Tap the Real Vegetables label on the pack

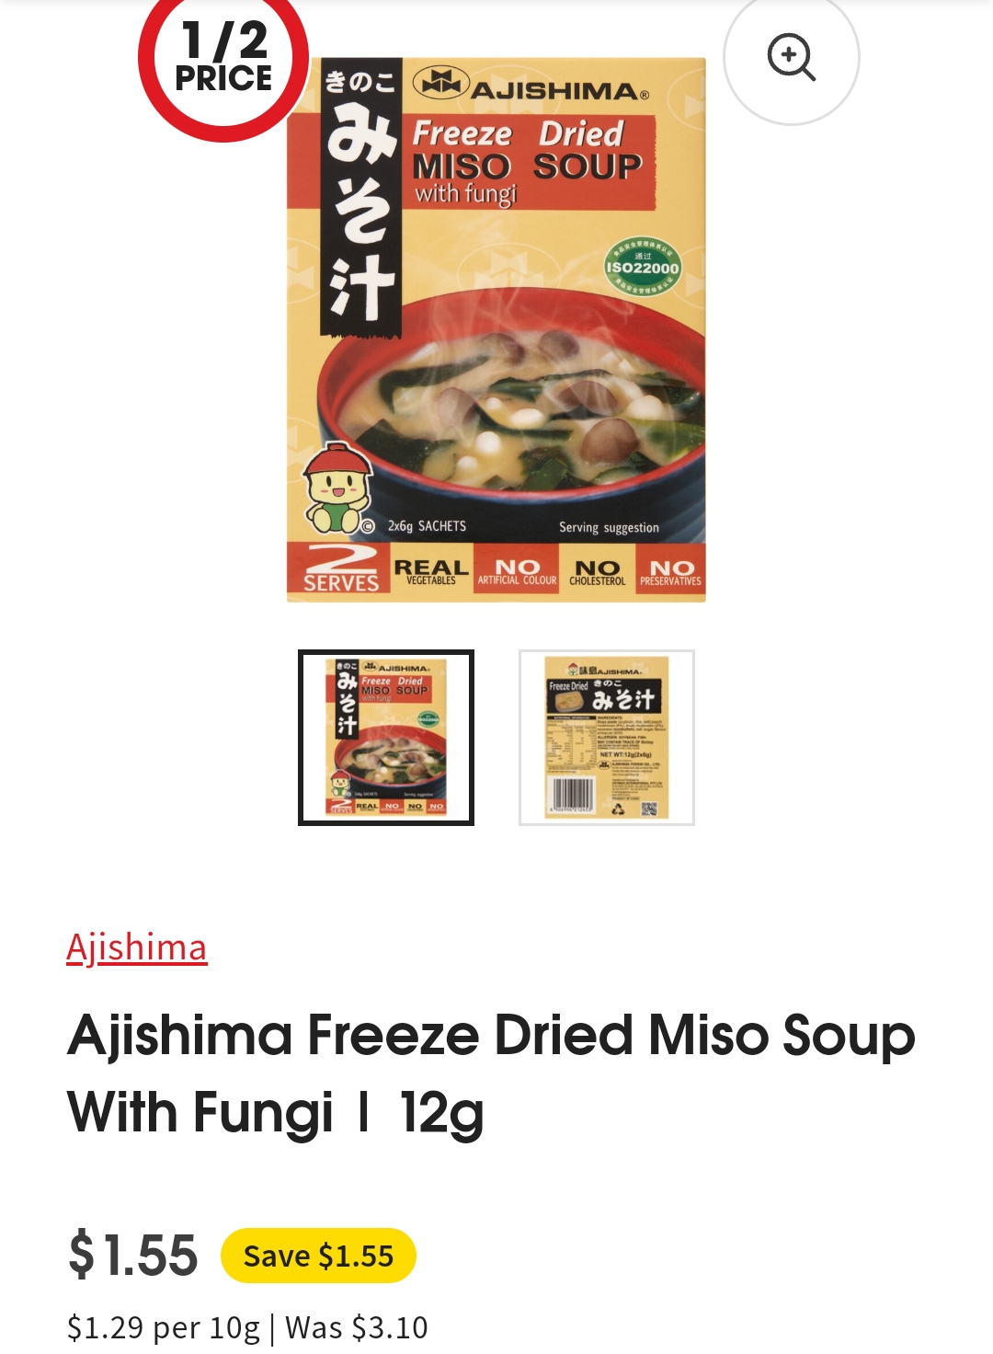(431, 571)
